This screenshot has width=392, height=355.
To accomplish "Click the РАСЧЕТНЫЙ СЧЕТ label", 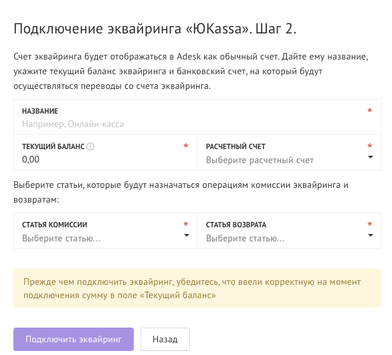I will pyautogui.click(x=235, y=146).
